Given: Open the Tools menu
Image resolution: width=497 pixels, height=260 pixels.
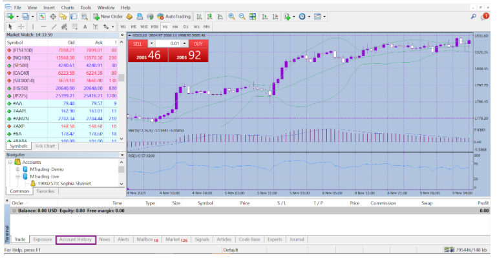Looking at the screenshot, I should [x=85, y=8].
